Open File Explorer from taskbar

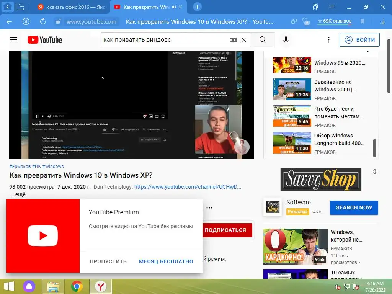(53, 286)
